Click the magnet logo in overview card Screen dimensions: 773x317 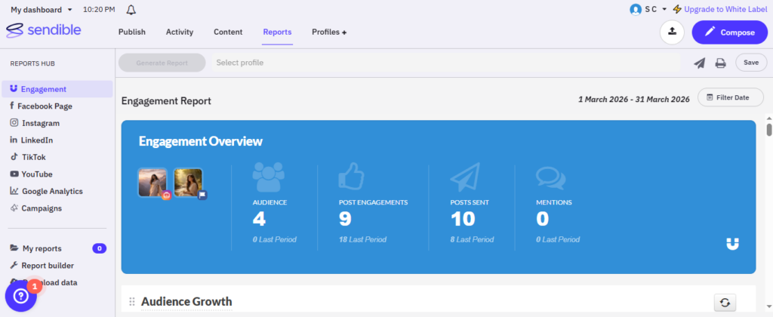click(732, 244)
